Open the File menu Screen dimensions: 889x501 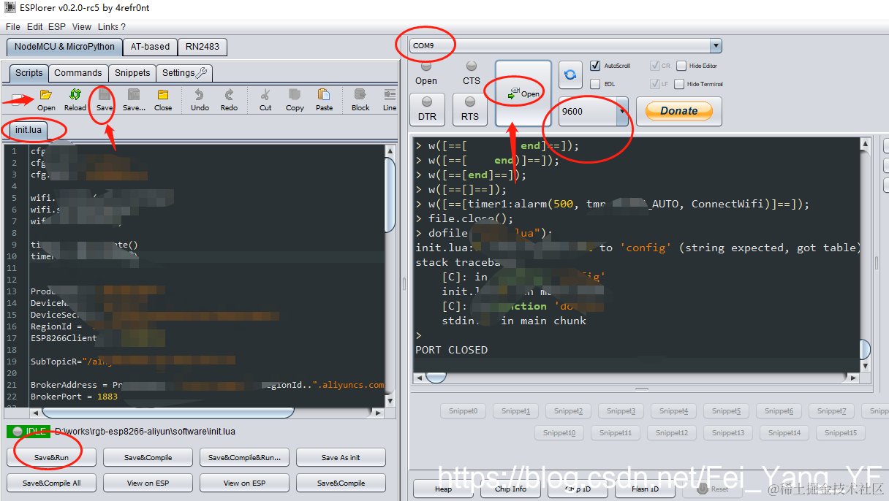[13, 27]
